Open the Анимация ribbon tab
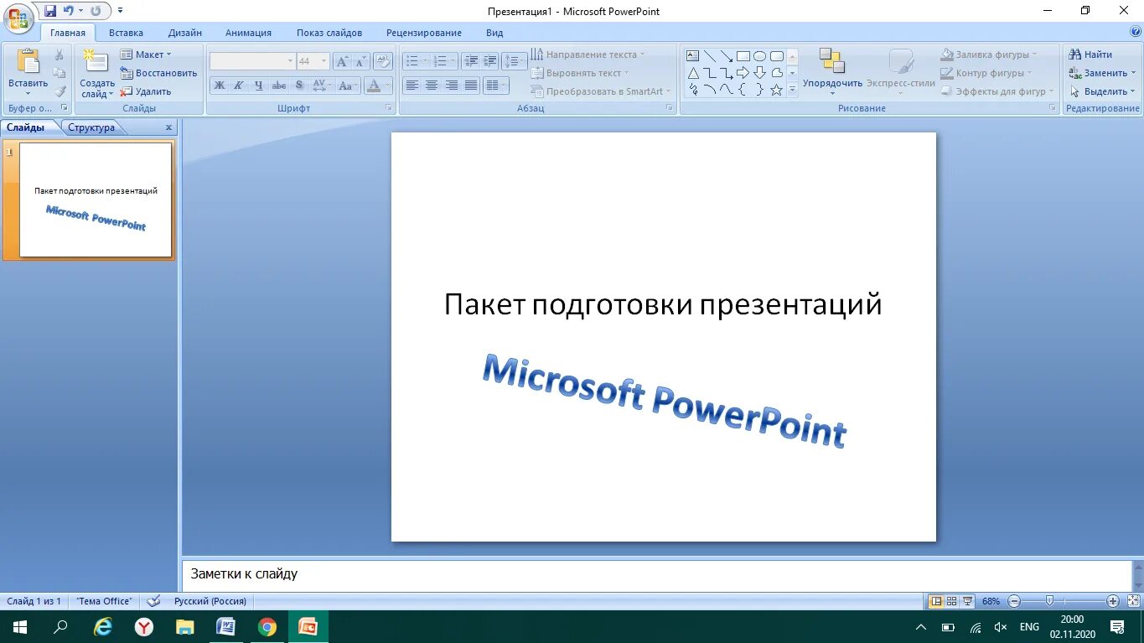 click(248, 33)
